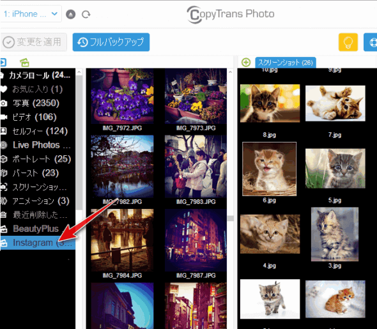The image size is (377, 329).
Task: Click the blue lifebuoy help icon
Action: pos(371,42)
